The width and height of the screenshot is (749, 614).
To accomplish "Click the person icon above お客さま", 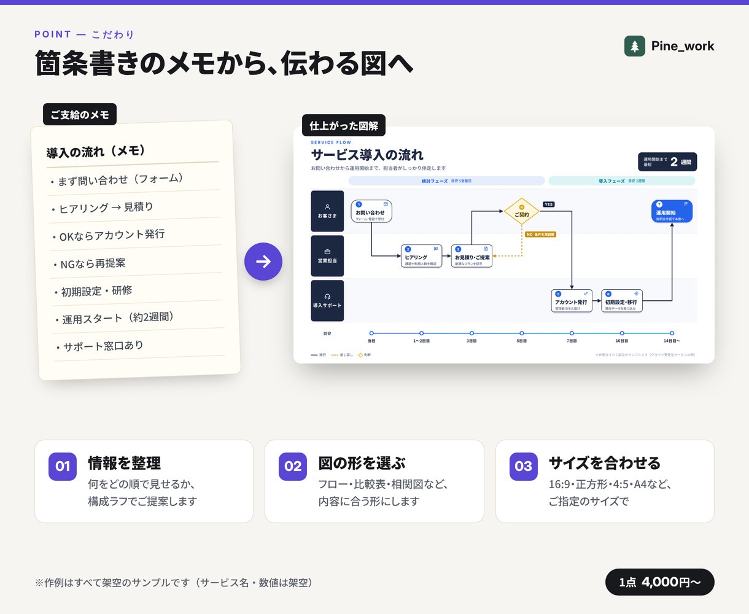I will coord(327,207).
